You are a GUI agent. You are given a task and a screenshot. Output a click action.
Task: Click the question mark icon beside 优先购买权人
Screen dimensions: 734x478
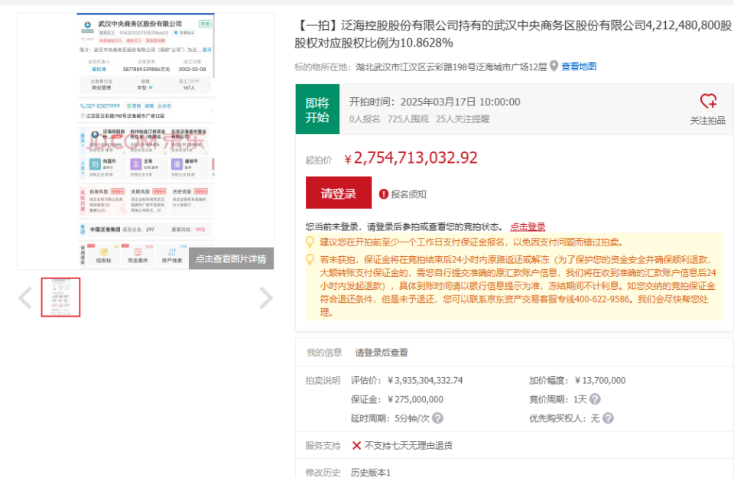608,418
